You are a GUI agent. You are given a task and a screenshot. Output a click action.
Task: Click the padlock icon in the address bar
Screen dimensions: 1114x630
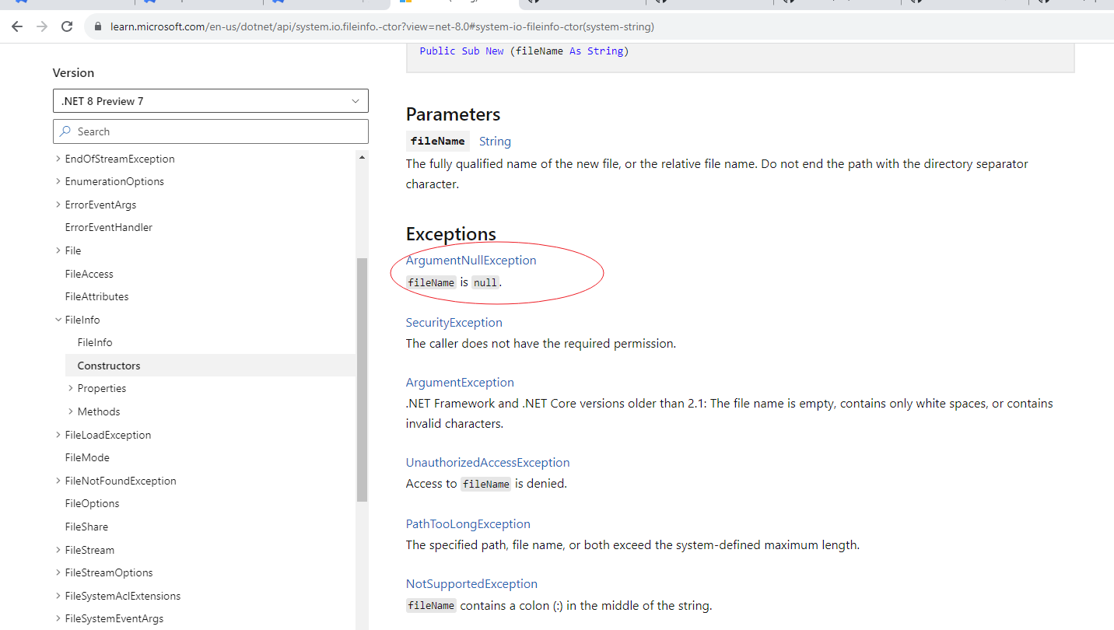pos(97,26)
